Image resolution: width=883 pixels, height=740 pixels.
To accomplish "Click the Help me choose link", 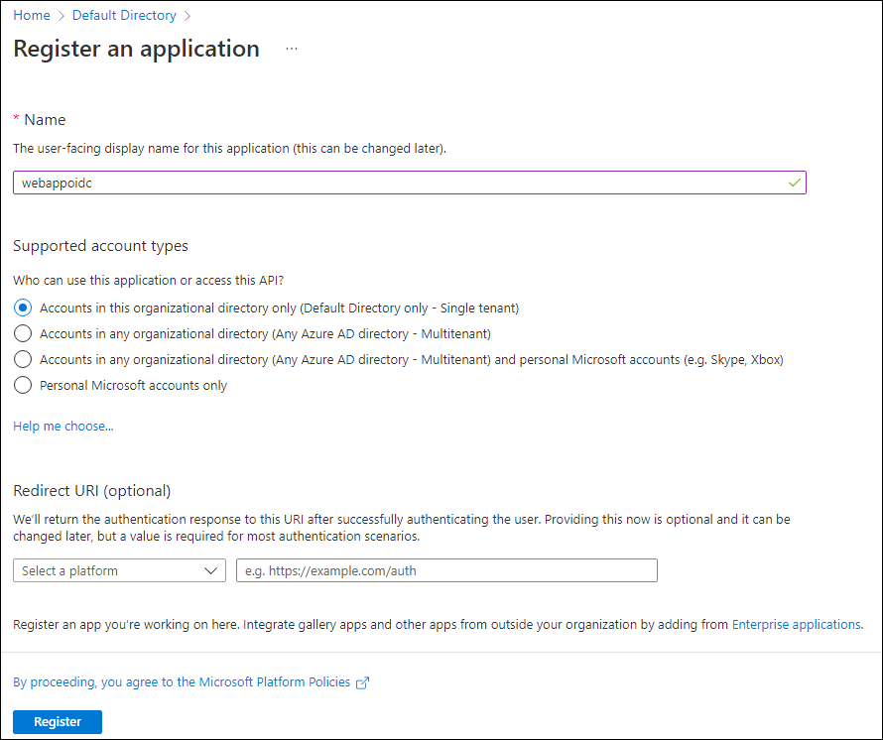I will [x=63, y=426].
